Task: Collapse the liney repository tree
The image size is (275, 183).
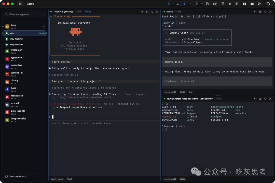Action: pyautogui.click(x=3, y=26)
